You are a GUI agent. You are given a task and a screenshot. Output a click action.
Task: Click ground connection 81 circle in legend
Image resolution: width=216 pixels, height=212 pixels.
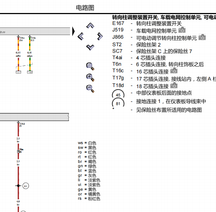118,102
